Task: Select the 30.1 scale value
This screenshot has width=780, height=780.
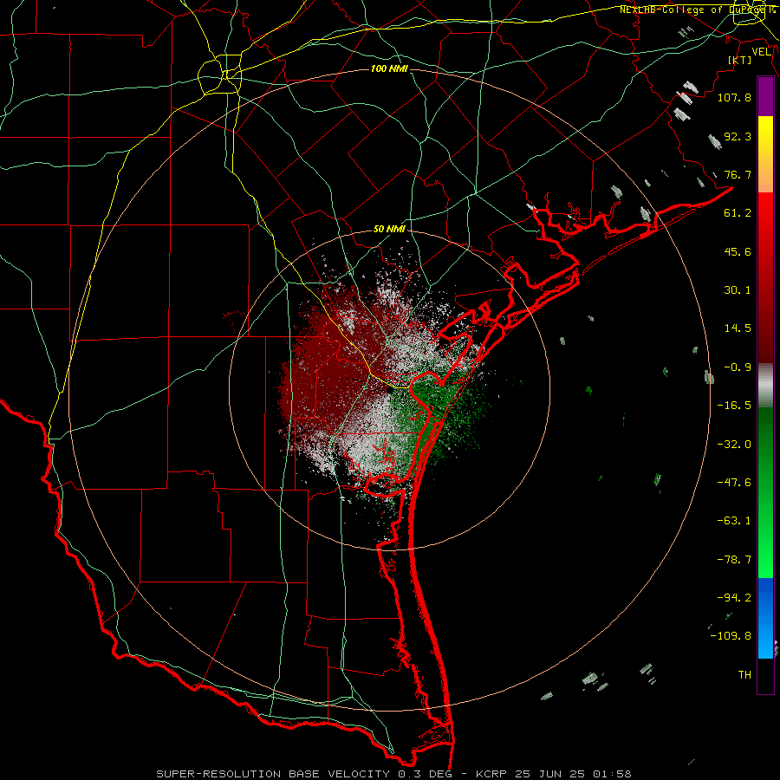Action: pos(738,290)
